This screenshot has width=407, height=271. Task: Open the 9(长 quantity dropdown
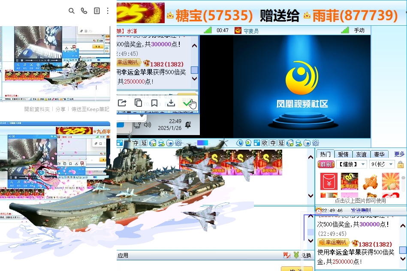tap(382, 164)
